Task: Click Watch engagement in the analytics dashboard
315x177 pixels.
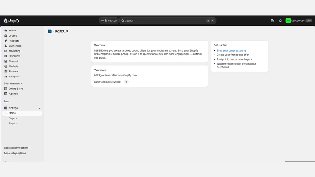Action: click(x=237, y=65)
